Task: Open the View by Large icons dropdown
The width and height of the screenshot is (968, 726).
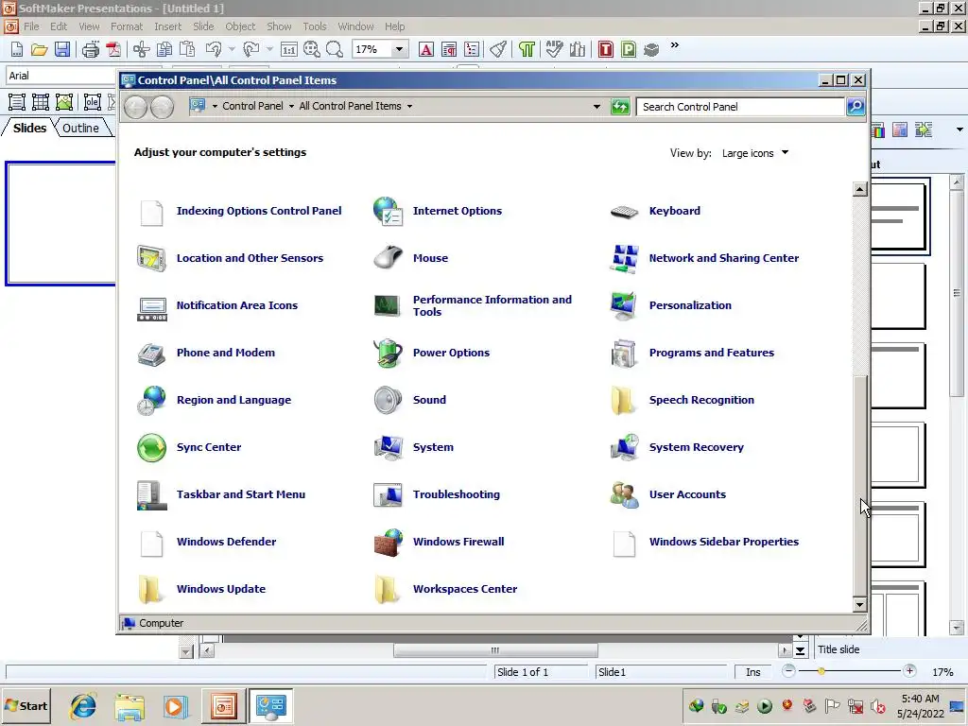Action: pos(755,153)
